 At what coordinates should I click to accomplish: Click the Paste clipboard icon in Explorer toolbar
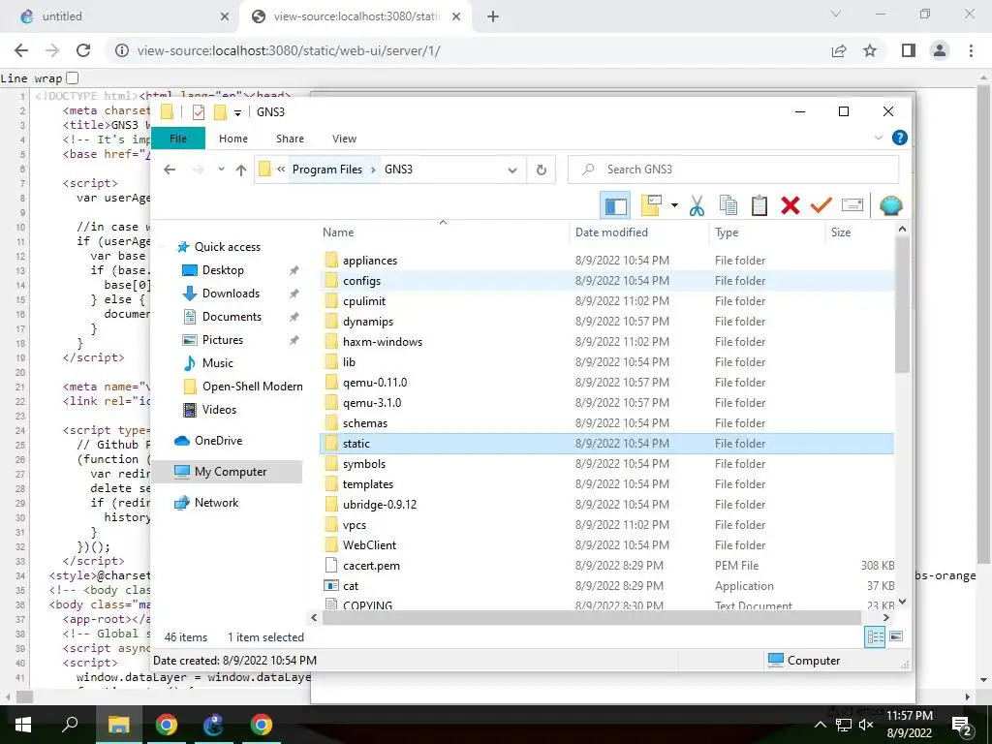(x=759, y=205)
